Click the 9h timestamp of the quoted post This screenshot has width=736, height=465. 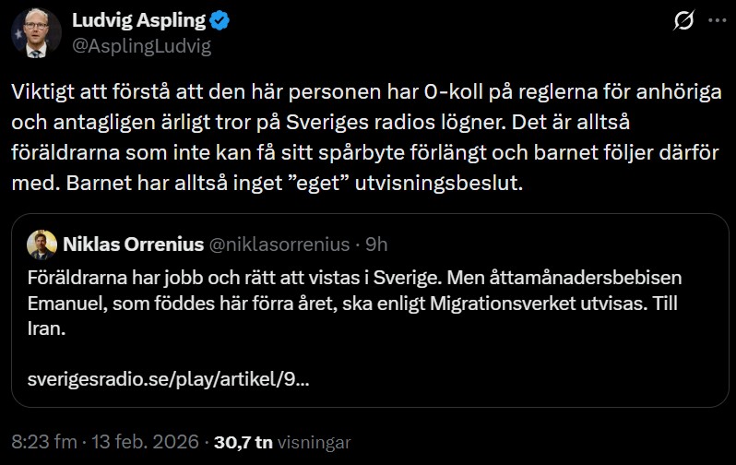(x=376, y=244)
